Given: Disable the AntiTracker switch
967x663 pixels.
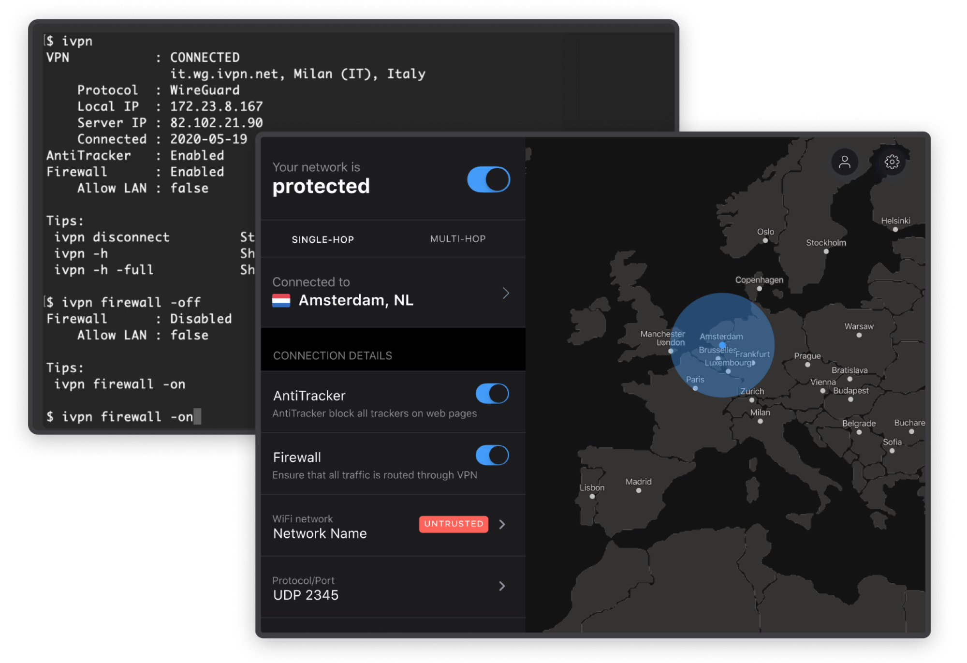Looking at the screenshot, I should point(492,394).
